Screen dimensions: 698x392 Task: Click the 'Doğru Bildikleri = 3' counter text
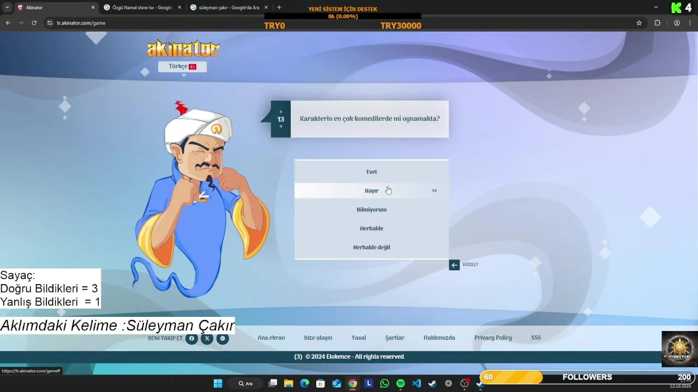click(49, 289)
